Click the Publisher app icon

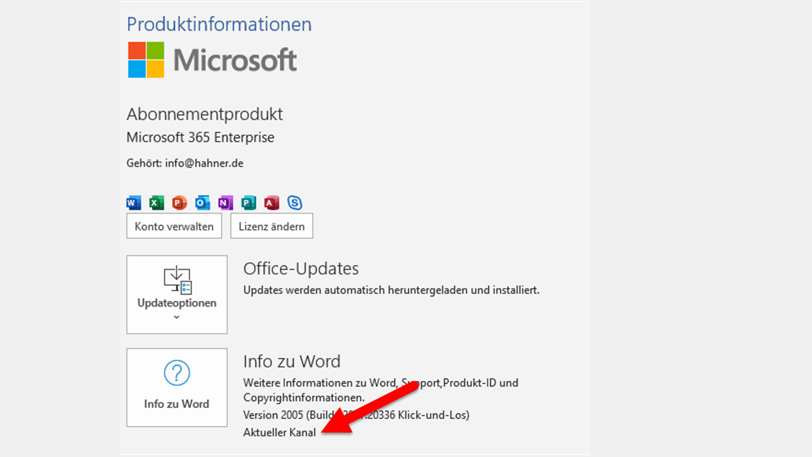pos(249,203)
